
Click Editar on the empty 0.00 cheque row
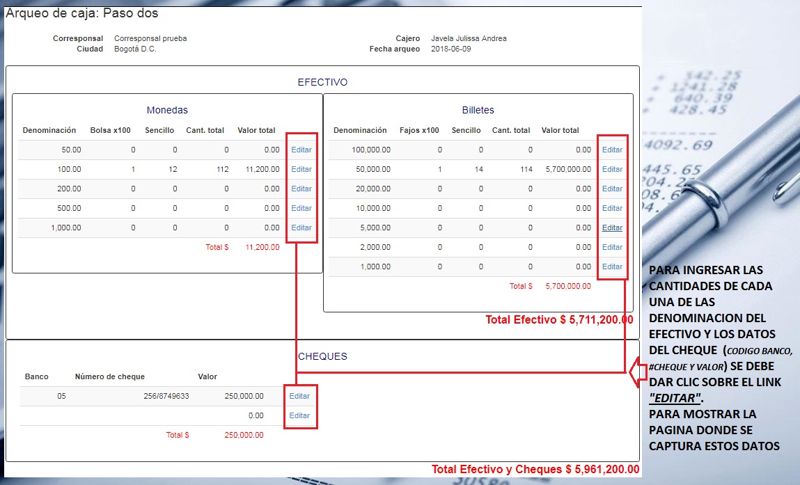coord(299,415)
